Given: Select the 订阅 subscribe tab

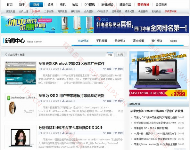Looking at the screenshot, I should pos(120,55).
